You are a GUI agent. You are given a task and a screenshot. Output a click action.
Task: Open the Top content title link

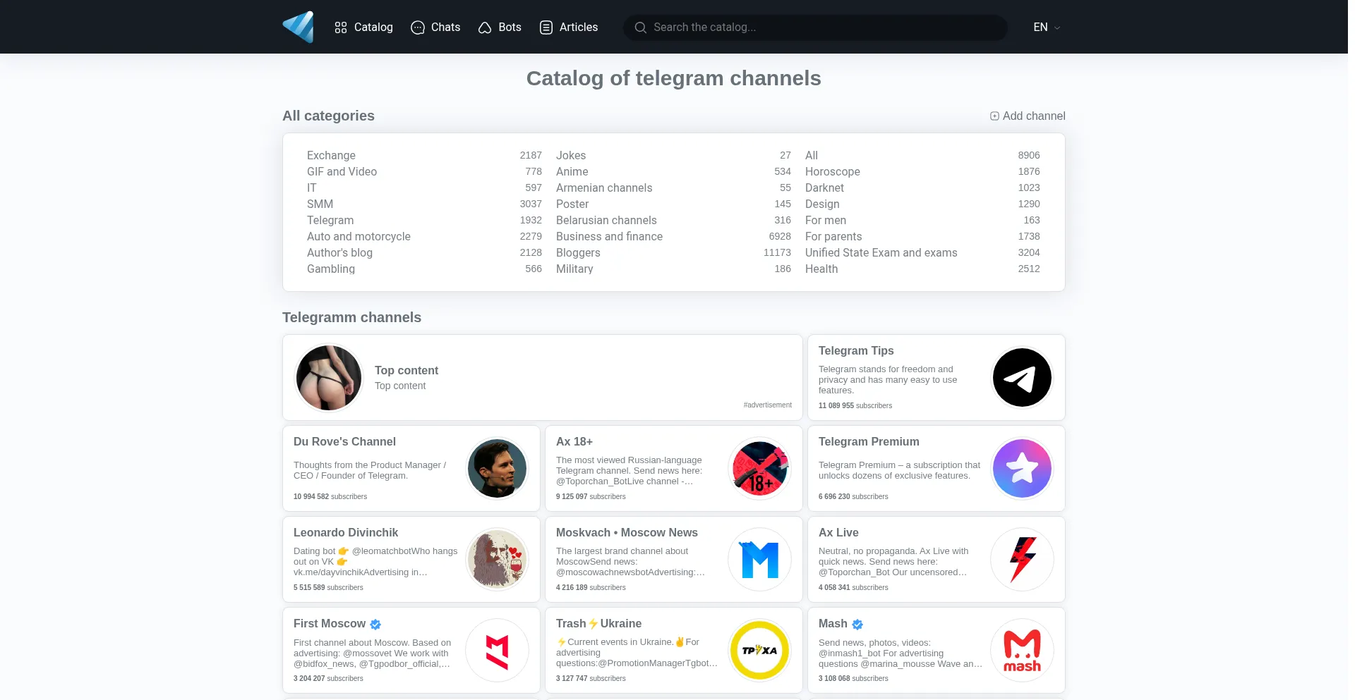406,371
